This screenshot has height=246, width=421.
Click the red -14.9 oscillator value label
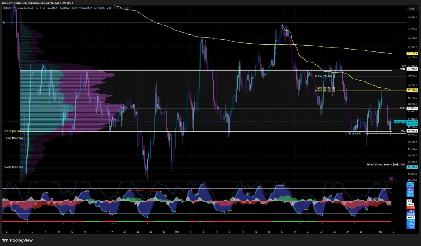coord(411,207)
